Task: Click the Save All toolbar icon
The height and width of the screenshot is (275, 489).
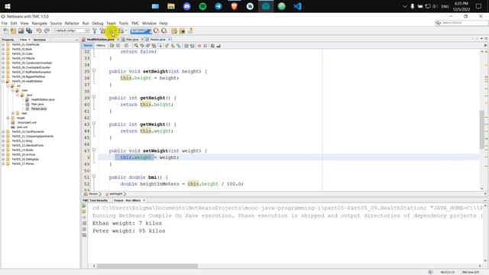Action: [x=29, y=31]
